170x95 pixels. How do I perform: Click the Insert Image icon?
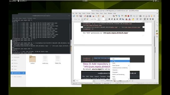(x=126, y=16)
